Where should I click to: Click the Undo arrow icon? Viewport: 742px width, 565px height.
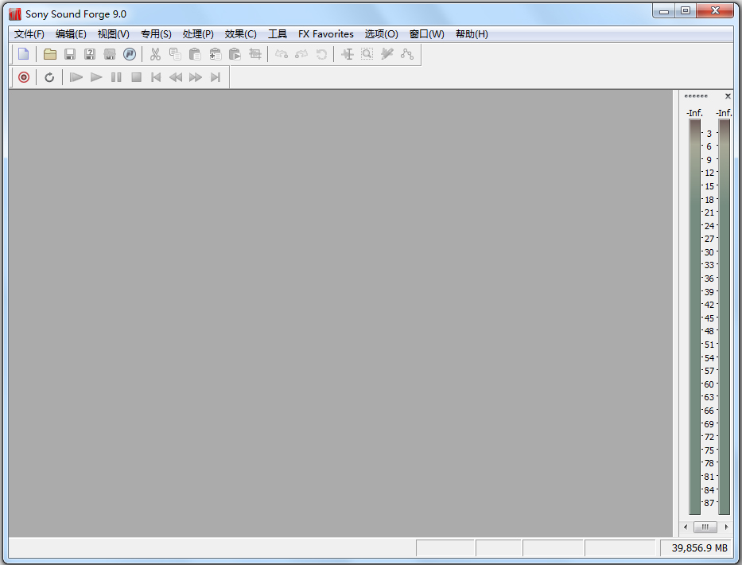[282, 54]
